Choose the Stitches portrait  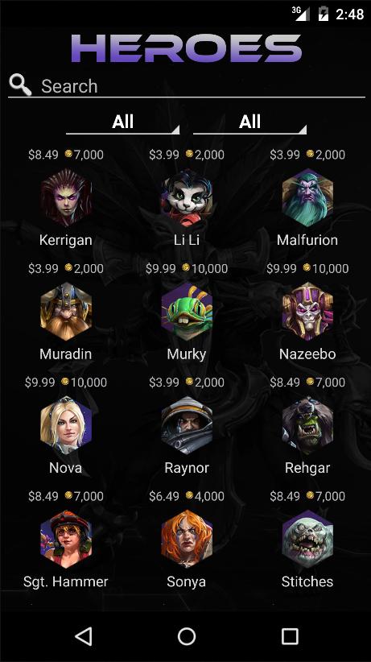(307, 540)
